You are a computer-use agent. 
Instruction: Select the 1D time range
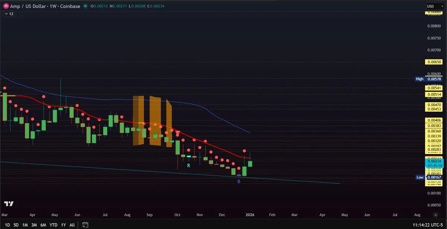7,225
